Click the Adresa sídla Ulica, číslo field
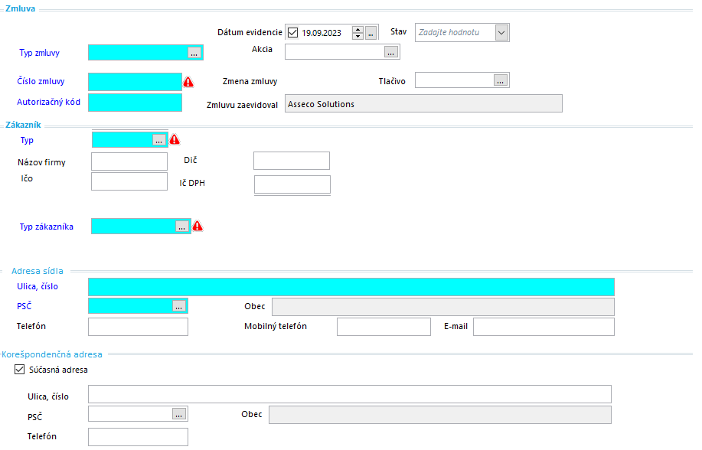 tap(351, 287)
